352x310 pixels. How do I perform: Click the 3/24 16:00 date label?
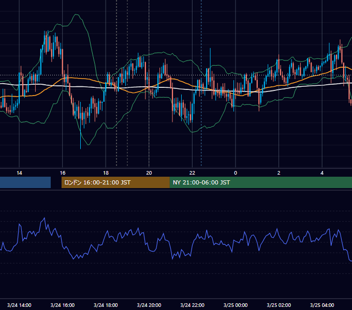(x=63, y=305)
